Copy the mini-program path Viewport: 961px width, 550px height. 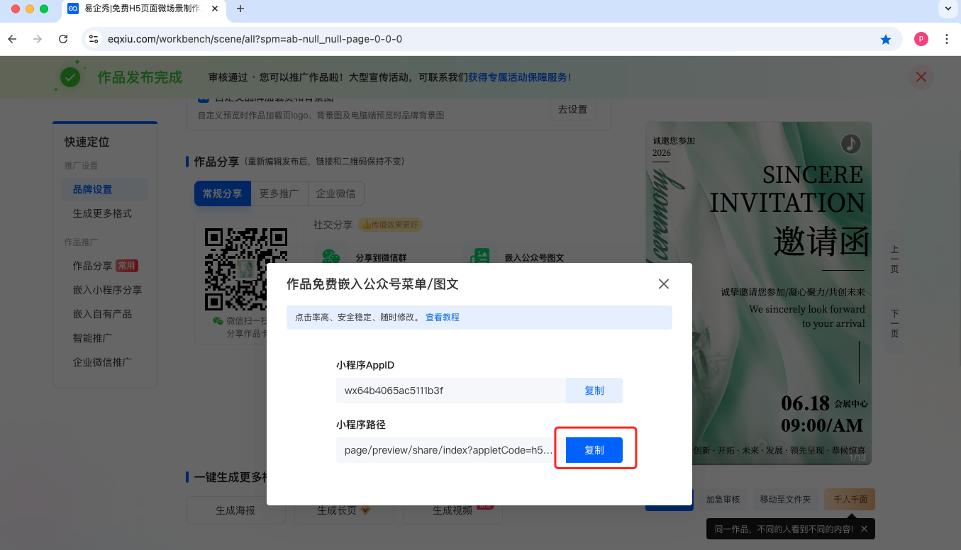594,450
